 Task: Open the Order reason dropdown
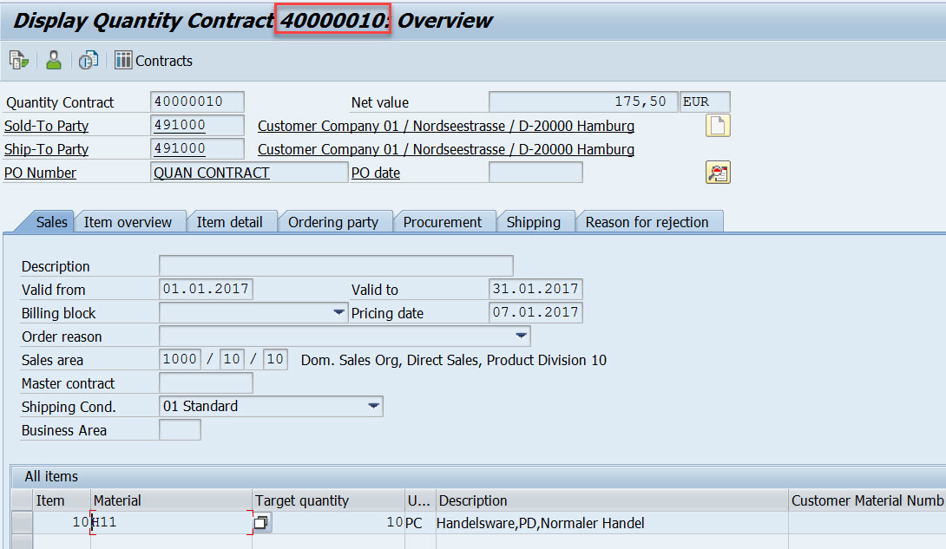(x=521, y=336)
